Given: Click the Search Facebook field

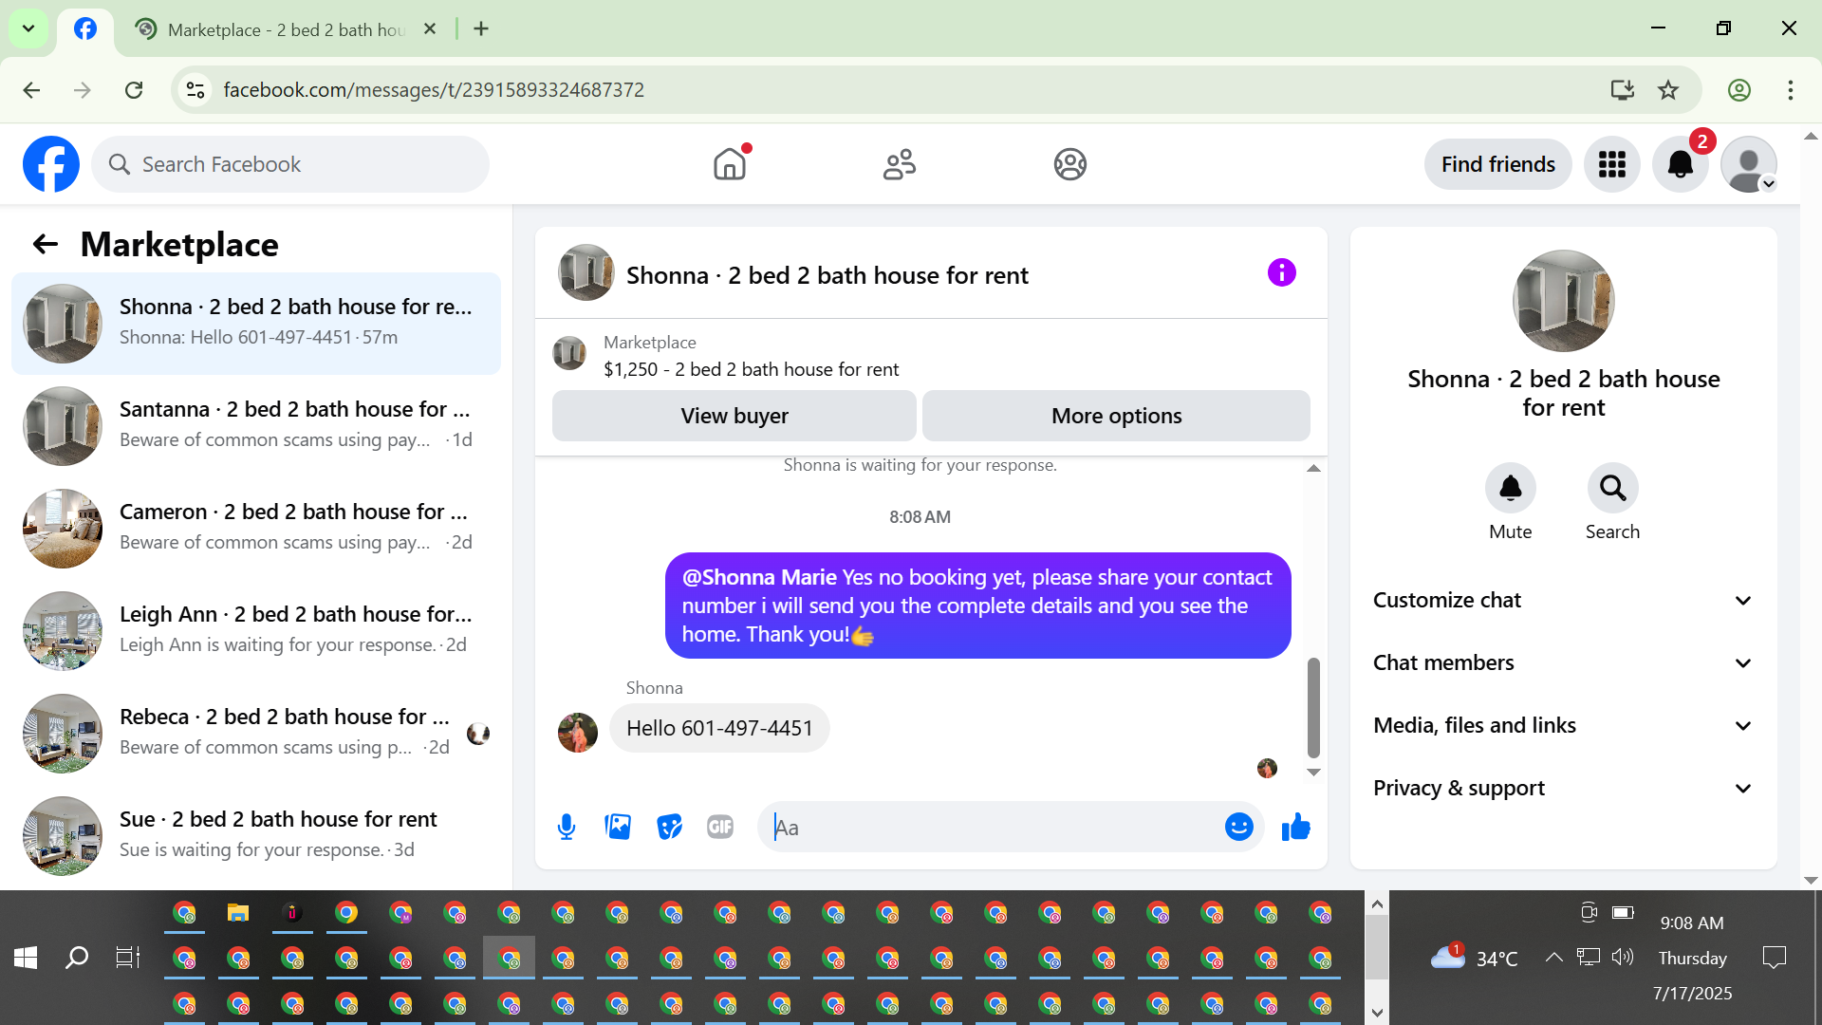Looking at the screenshot, I should click(290, 164).
